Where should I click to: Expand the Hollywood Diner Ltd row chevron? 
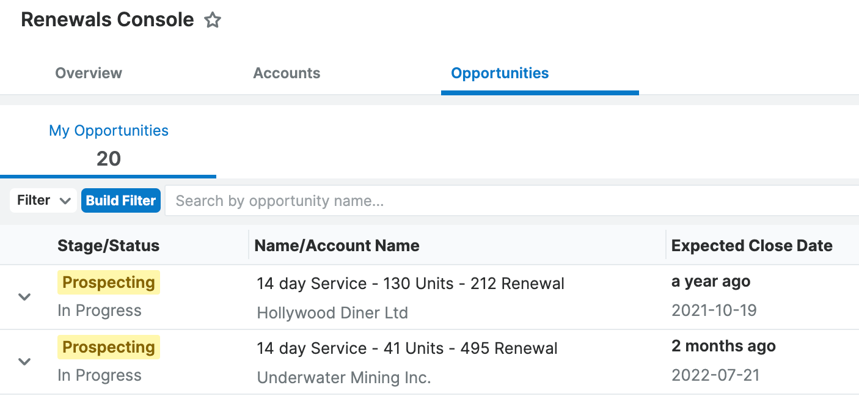tap(24, 297)
